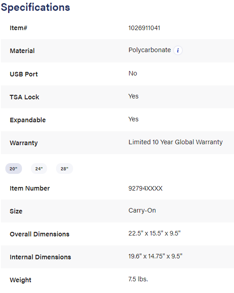Screen dimensions: 234x293
Task: Click the Limited 10 Year Global Warranty text
Action: click(175, 142)
